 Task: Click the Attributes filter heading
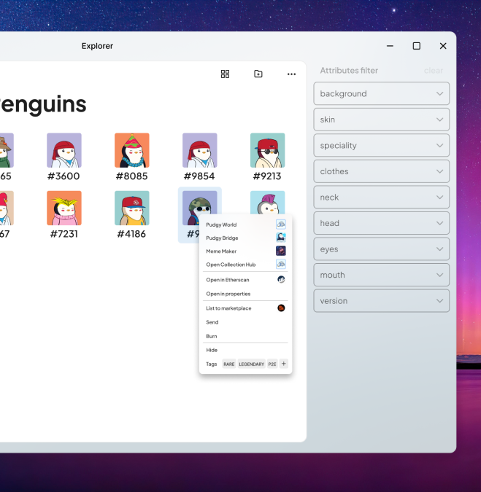[x=349, y=70]
